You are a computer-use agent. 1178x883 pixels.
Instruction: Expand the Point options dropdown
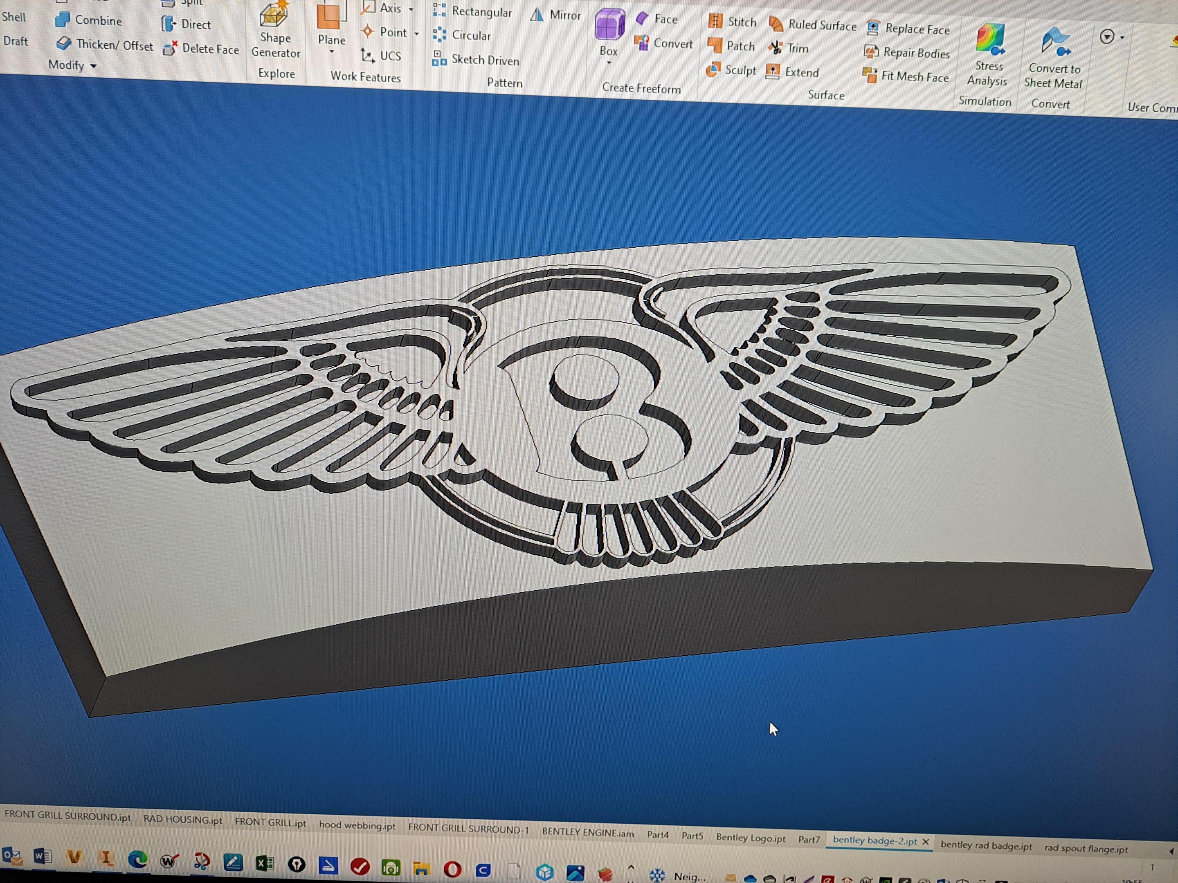click(x=416, y=34)
